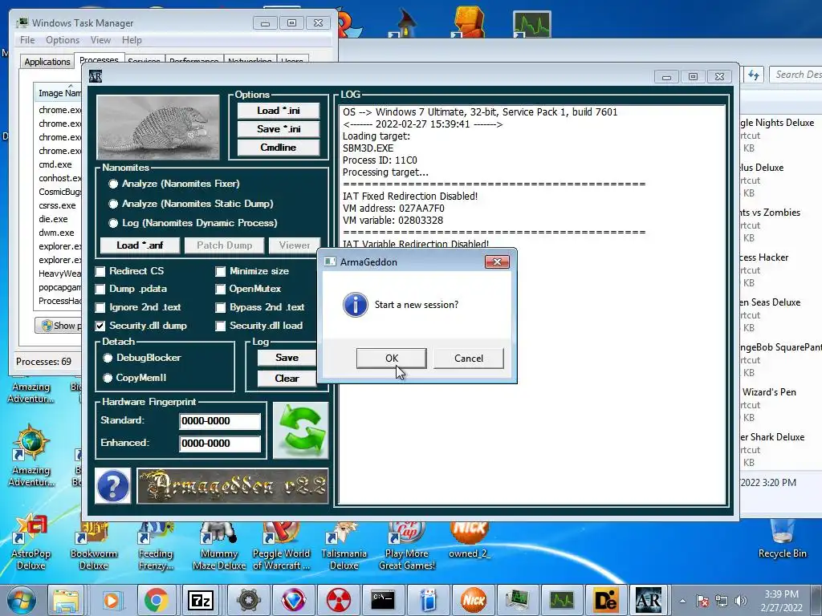
Task: Click the Standard fingerprint field
Action: [x=220, y=421]
